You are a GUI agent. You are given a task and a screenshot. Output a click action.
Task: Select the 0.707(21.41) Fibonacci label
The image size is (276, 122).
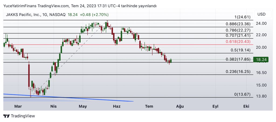238,35
